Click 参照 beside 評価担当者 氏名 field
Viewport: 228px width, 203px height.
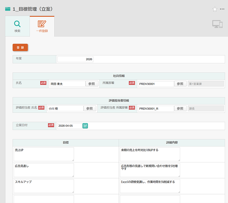tap(89, 108)
